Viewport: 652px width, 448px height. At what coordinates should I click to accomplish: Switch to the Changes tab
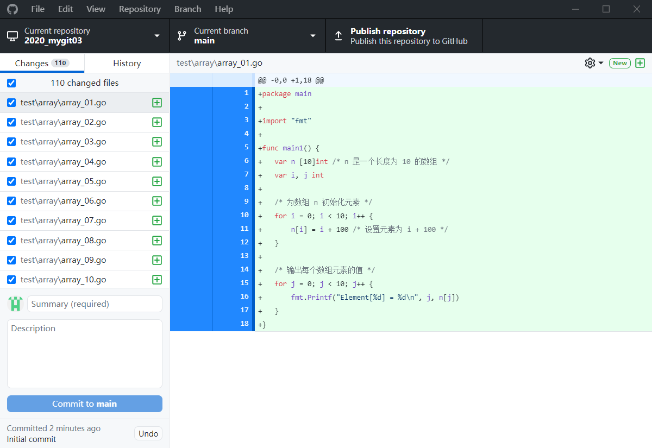42,63
